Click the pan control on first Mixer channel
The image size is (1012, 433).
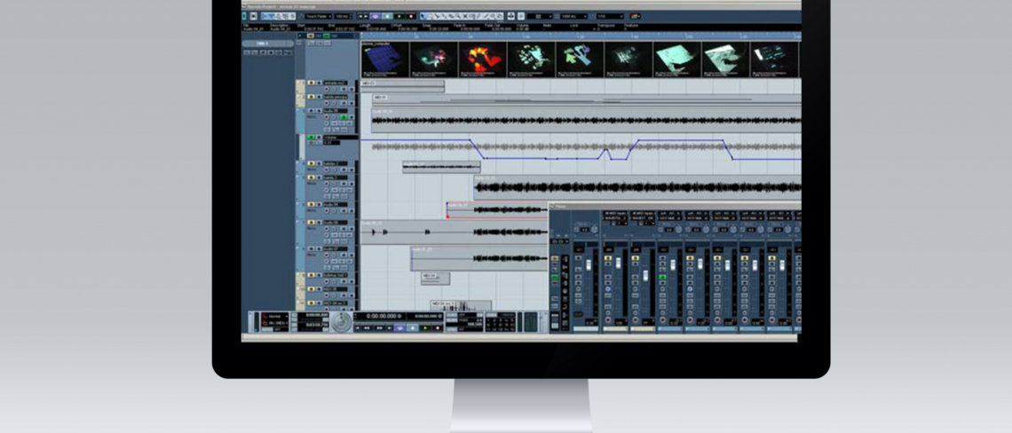595,229
